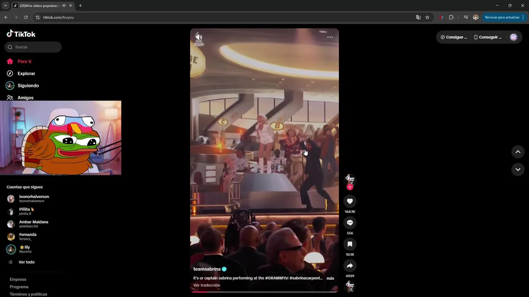Click the #GRAMMYs hashtag in the caption
This screenshot has height=297, width=529.
(276, 278)
